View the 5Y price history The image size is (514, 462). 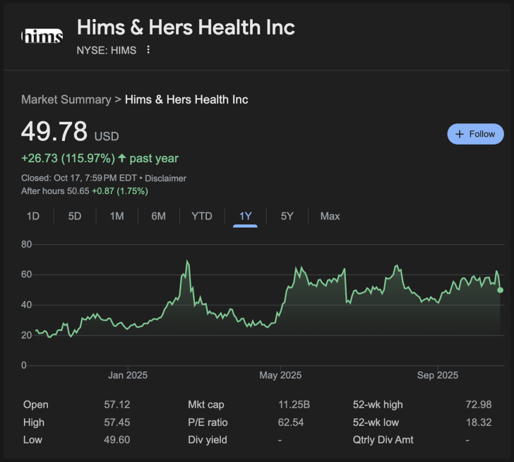tap(287, 216)
